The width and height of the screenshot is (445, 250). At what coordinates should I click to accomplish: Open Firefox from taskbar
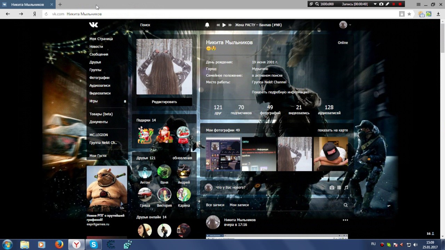click(x=59, y=244)
